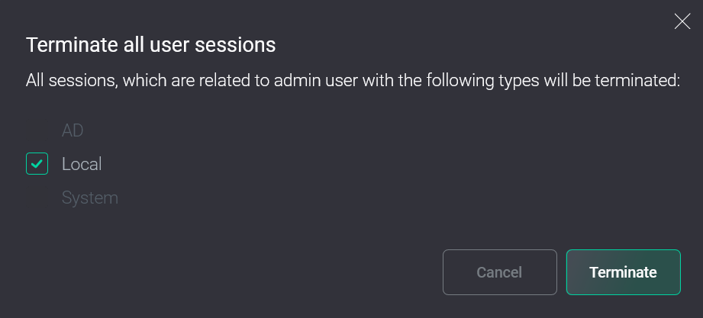Image resolution: width=703 pixels, height=318 pixels.
Task: Click the green checkmark next to Local
Action: [x=37, y=164]
